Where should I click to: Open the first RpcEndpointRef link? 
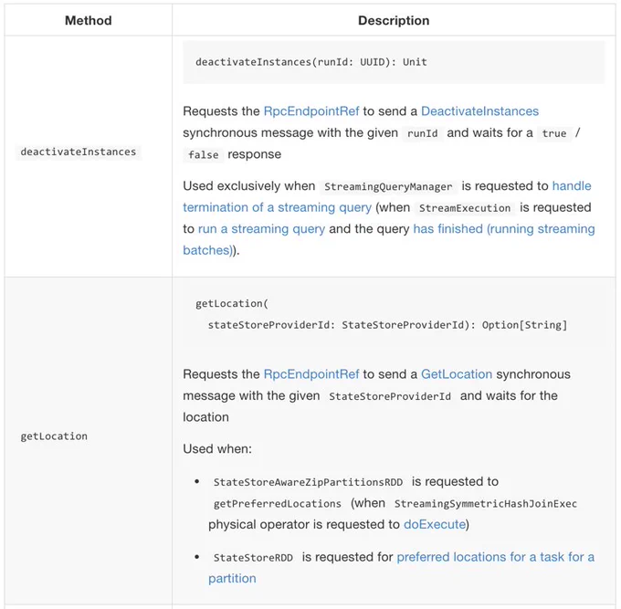[x=311, y=111]
